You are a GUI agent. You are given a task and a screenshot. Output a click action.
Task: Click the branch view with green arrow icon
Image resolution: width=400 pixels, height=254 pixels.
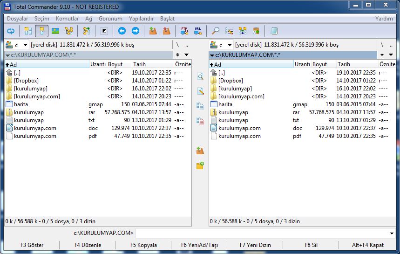click(87, 31)
